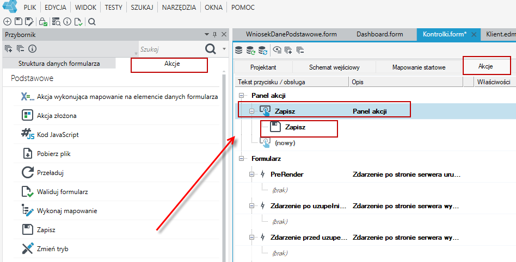Open the OKNA menu
This screenshot has height=262, width=516.
[x=213, y=7]
